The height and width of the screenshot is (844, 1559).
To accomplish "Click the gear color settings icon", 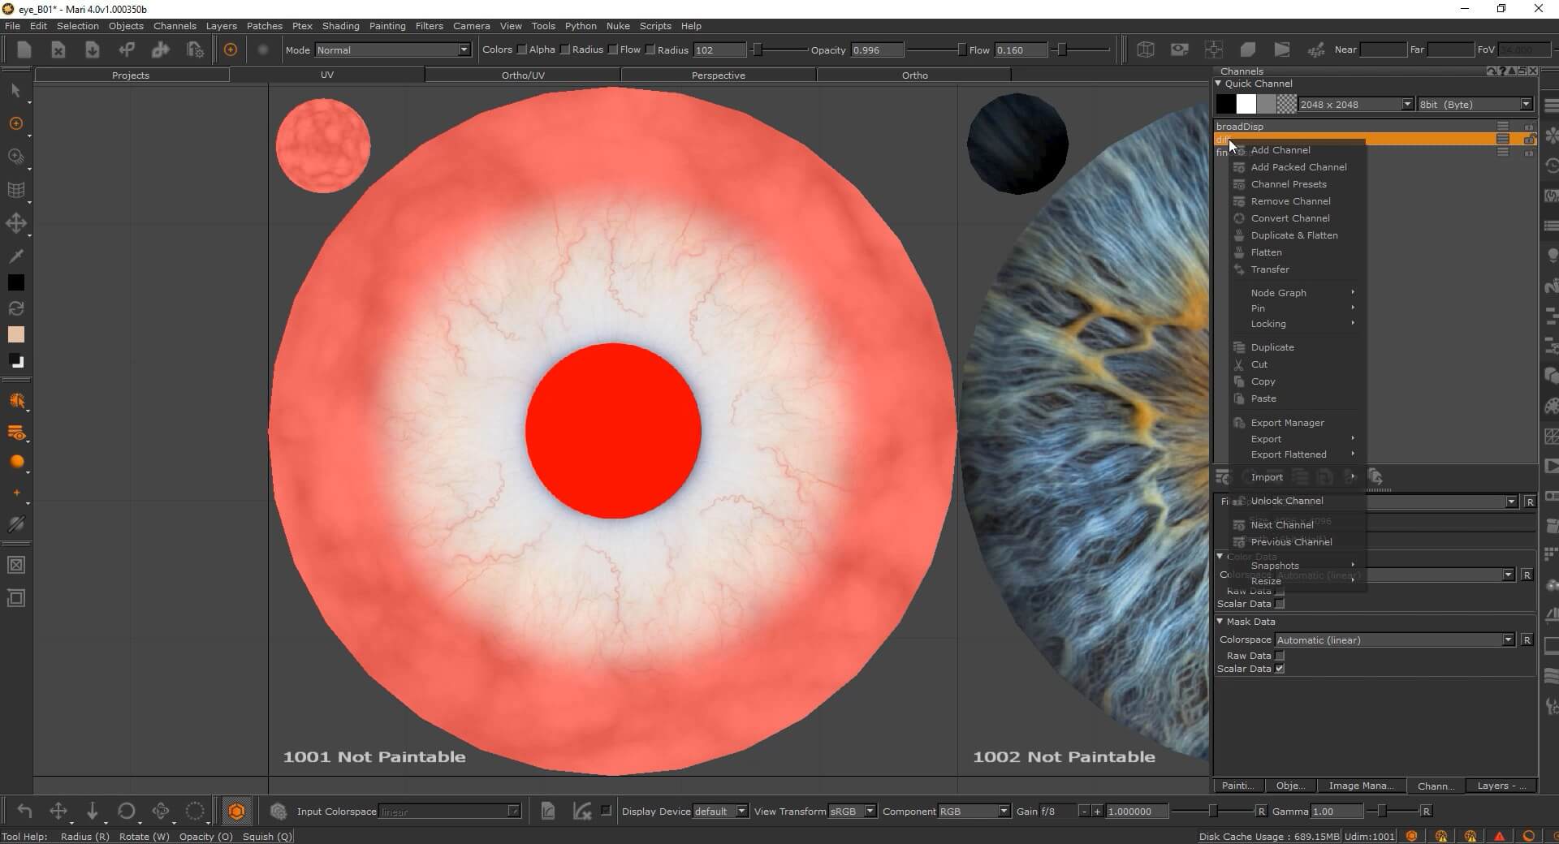I will pos(279,811).
